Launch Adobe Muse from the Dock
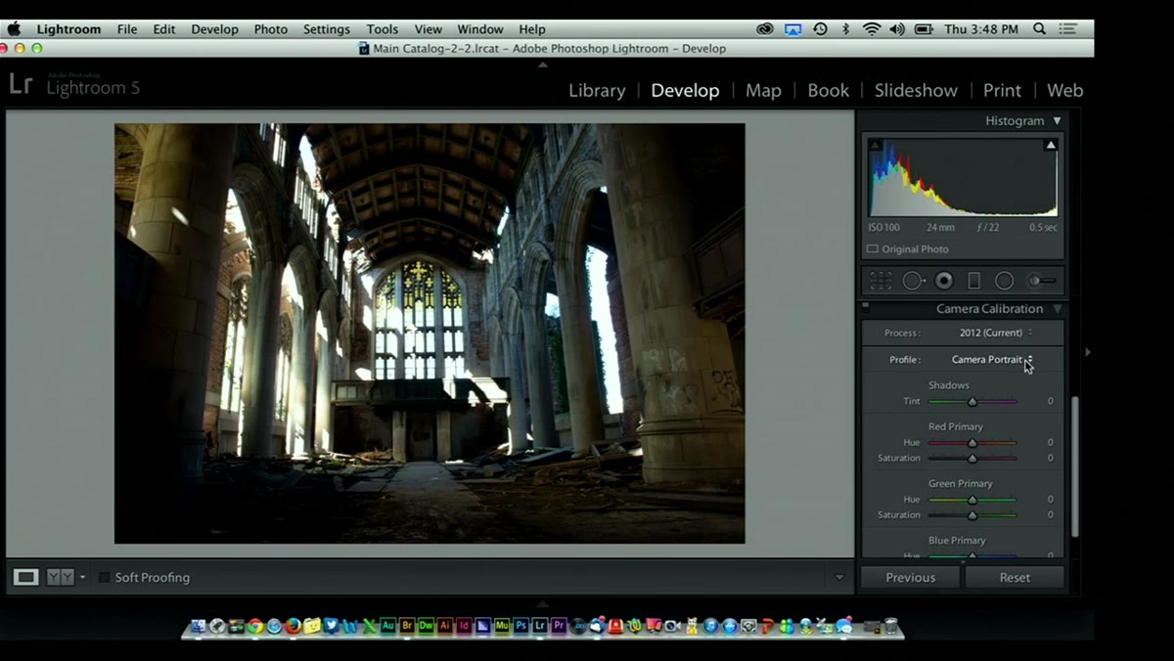Viewport: 1174px width, 661px height. click(x=502, y=625)
